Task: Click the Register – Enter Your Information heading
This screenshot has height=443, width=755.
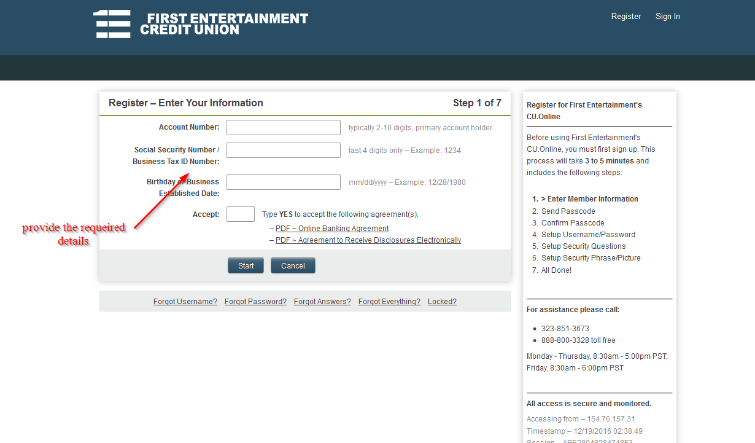Action: (186, 103)
